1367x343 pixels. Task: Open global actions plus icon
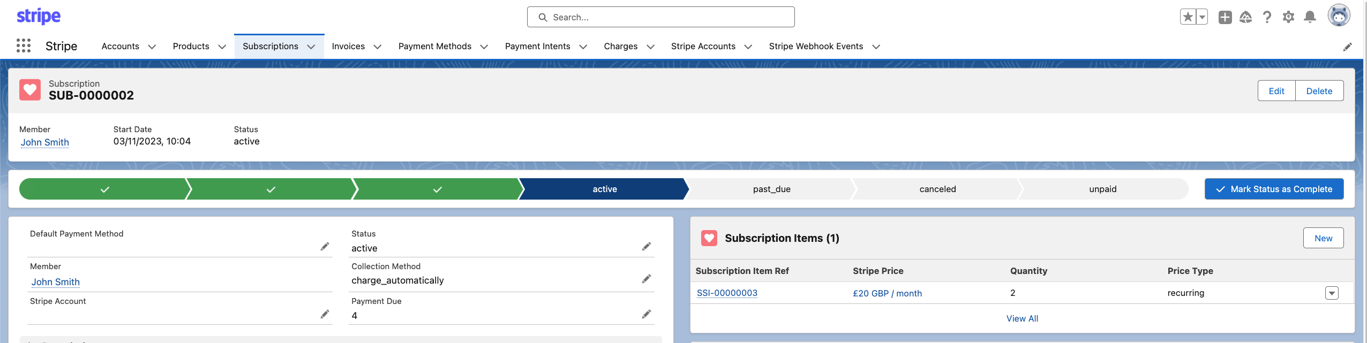pyautogui.click(x=1225, y=17)
